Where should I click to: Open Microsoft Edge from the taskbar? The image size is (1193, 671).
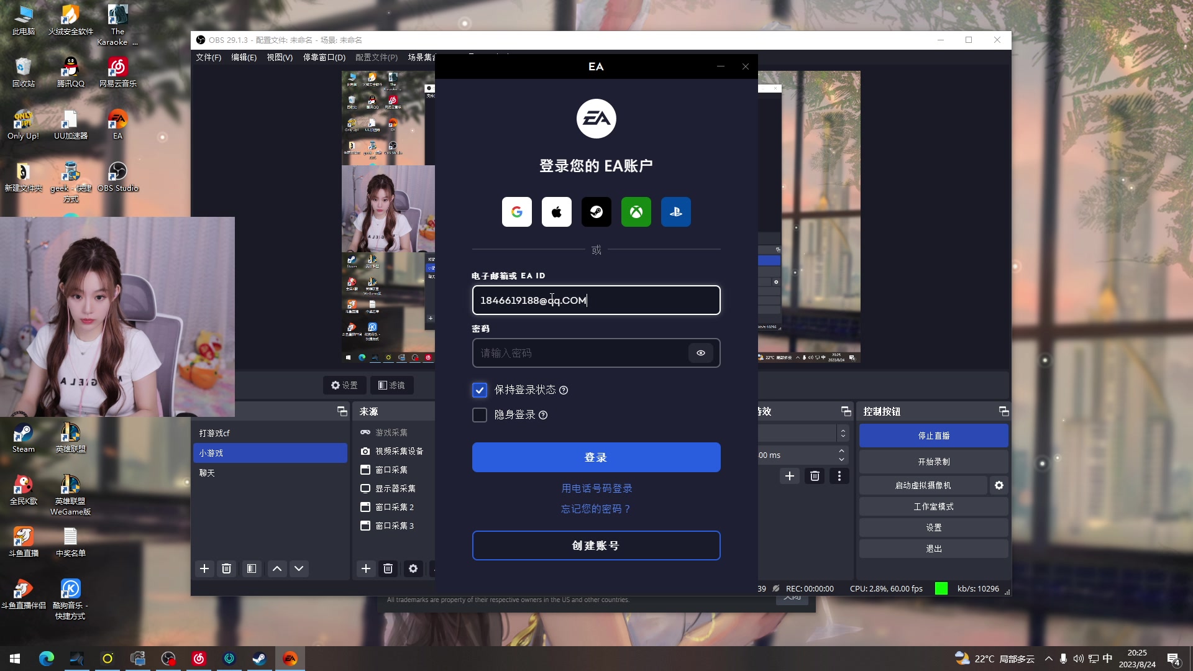pos(47,659)
